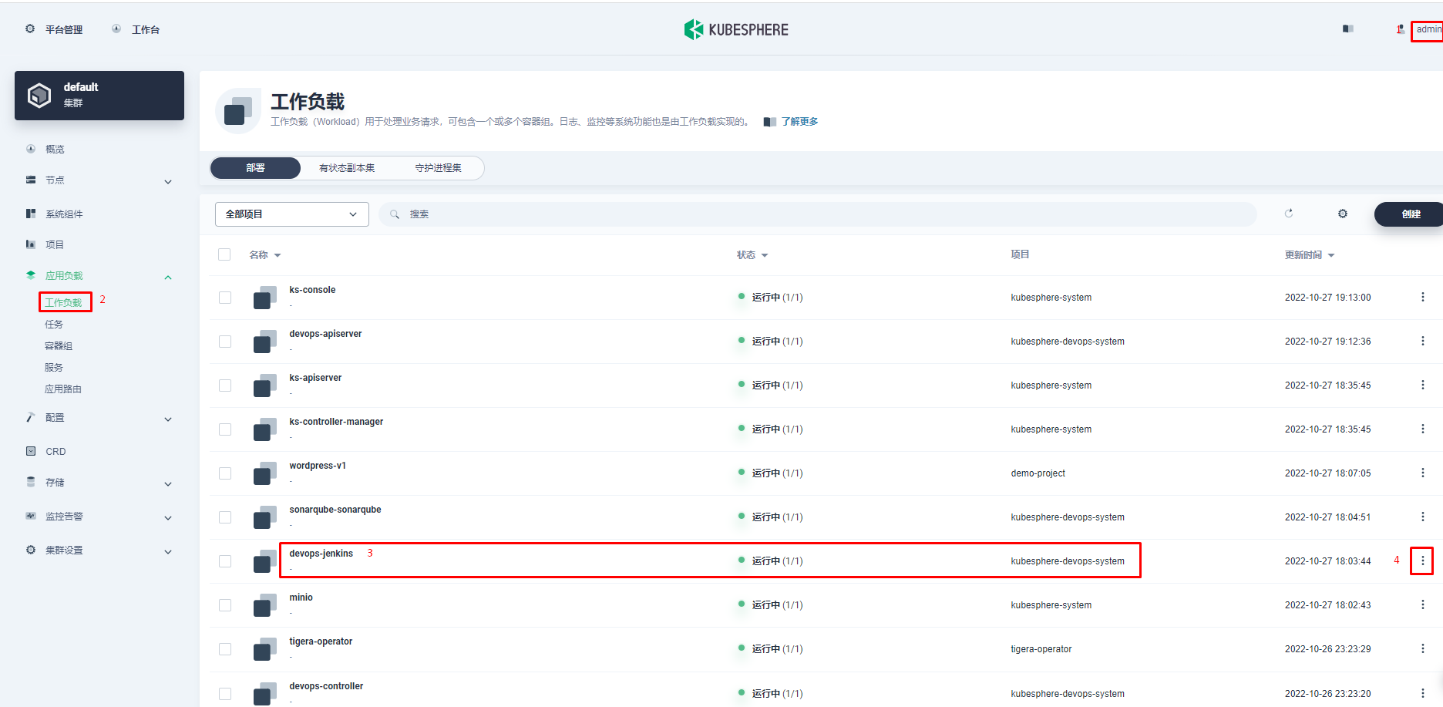Select the devops-jenkins row checkbox

[225, 561]
